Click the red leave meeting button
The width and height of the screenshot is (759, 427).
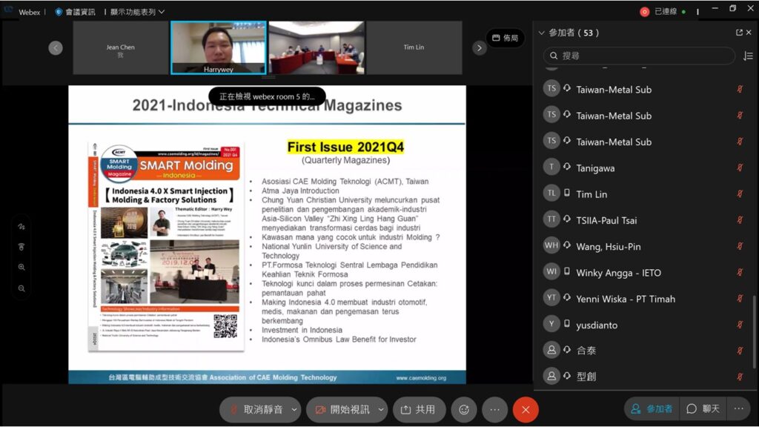[526, 409]
